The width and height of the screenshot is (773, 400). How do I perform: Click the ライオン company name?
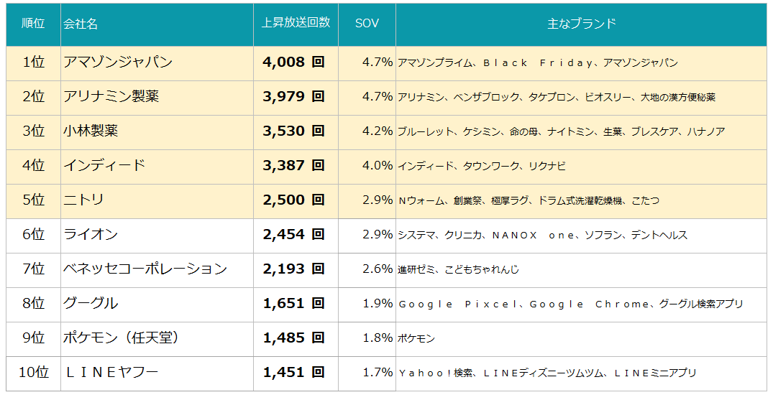pyautogui.click(x=91, y=235)
